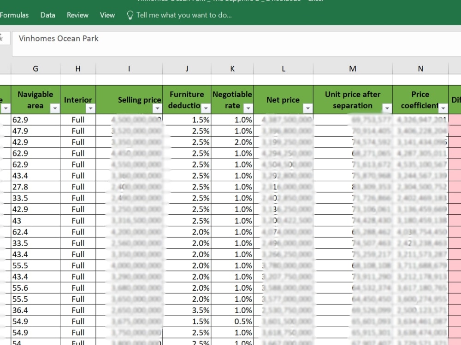This screenshot has height=345, width=461.
Task: Switch to the View tab
Action: (x=107, y=15)
